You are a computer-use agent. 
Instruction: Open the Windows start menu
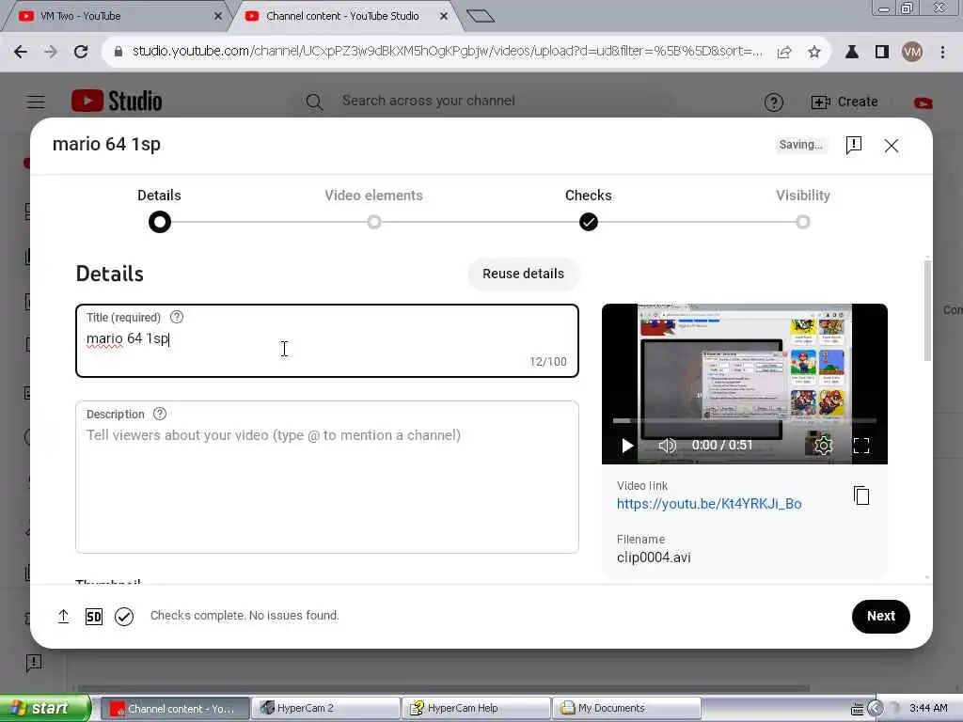tap(44, 708)
